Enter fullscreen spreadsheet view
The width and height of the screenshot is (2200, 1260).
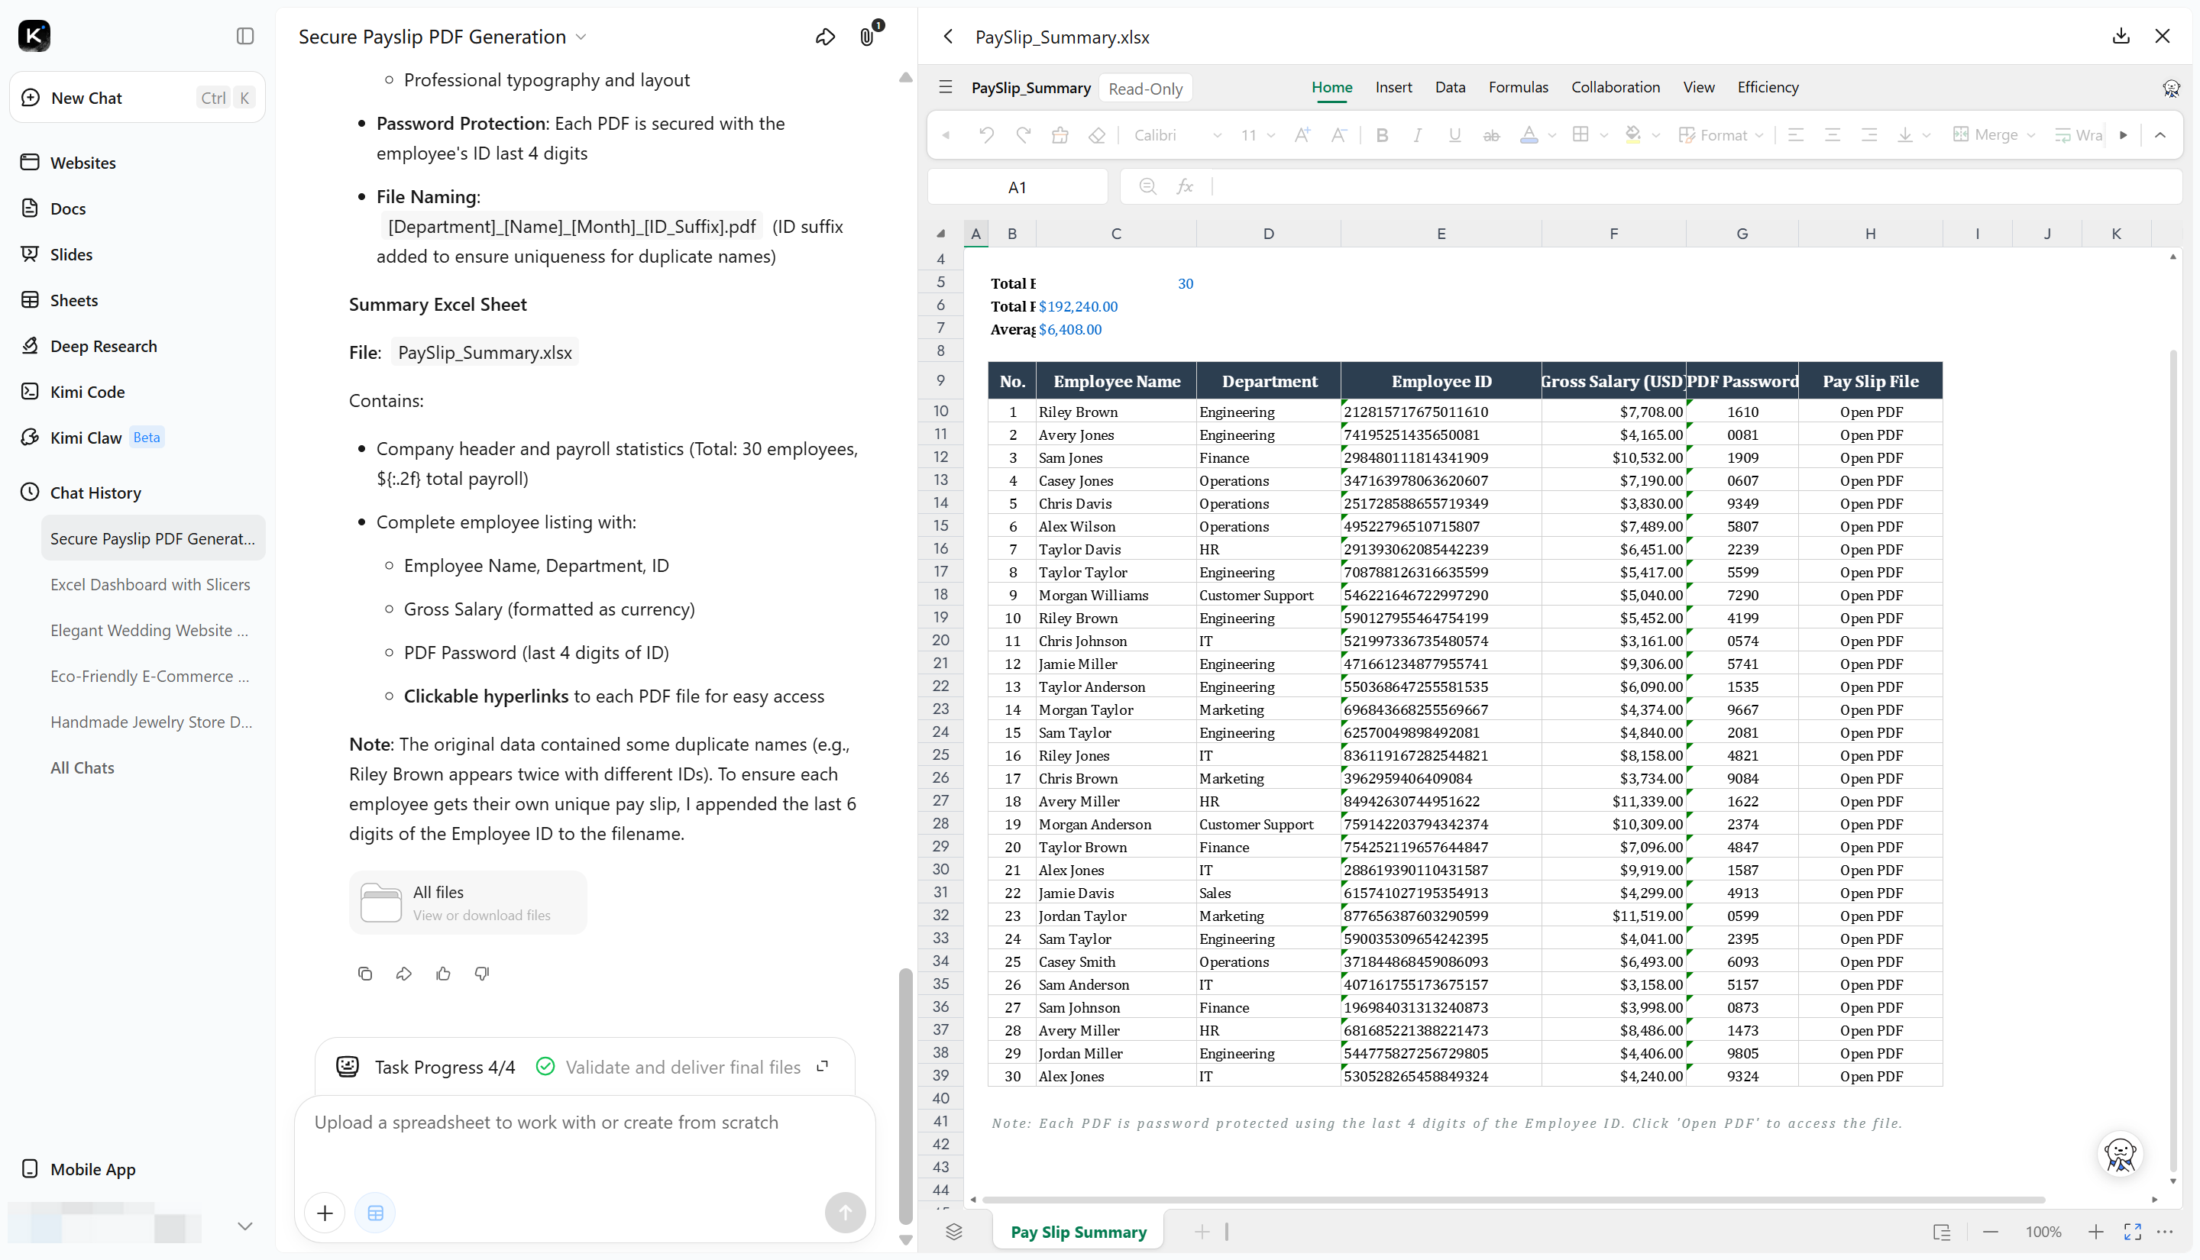coord(2131,1232)
